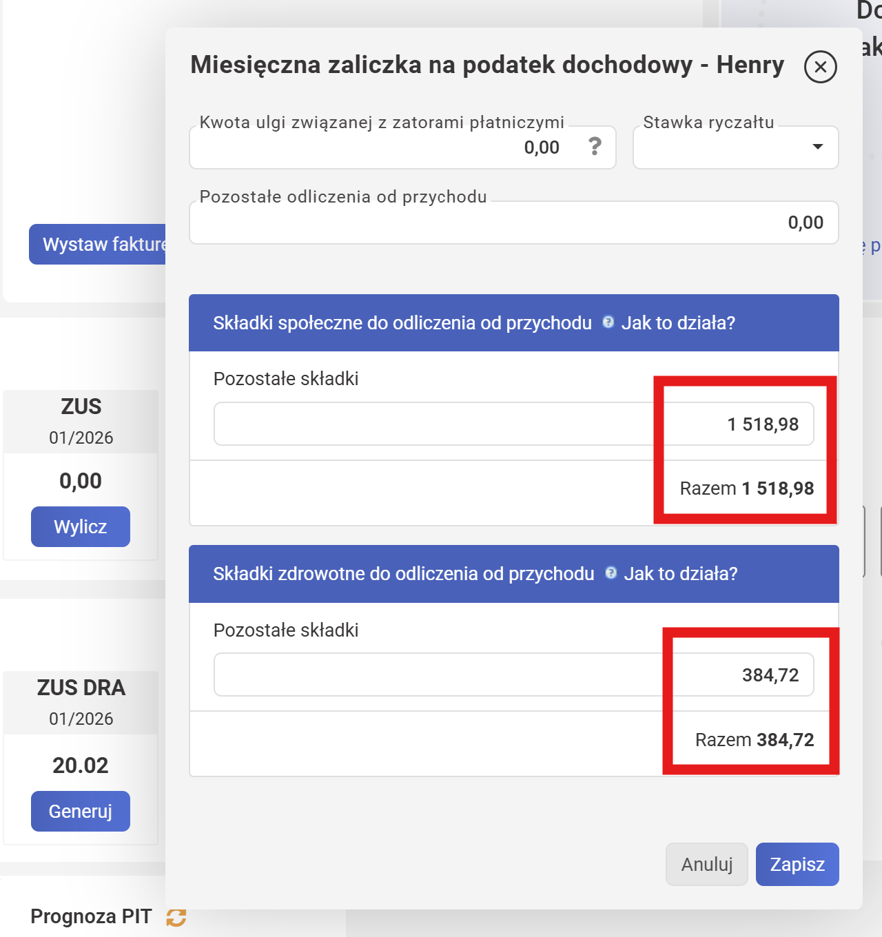Click the question mark help icon in Kwota ulgi field

click(595, 146)
